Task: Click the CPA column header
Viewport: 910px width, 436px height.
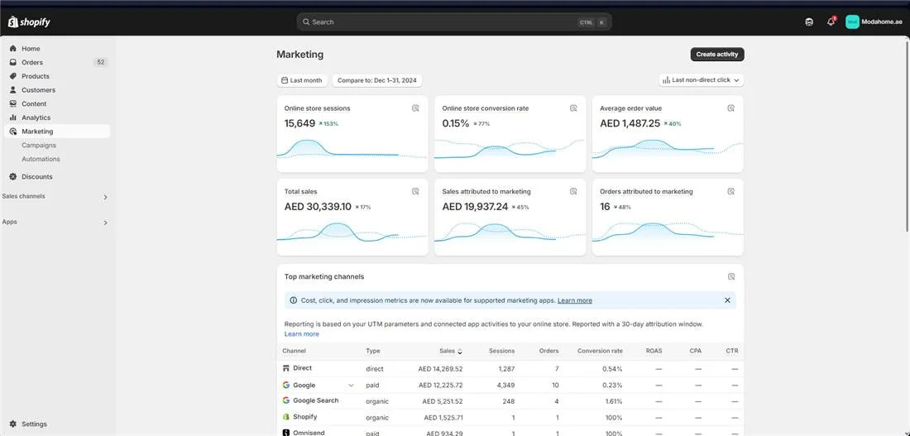Action: [696, 352]
